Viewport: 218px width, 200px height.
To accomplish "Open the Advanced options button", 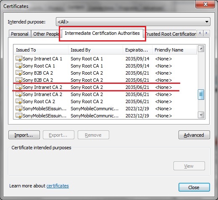I will tap(194, 135).
